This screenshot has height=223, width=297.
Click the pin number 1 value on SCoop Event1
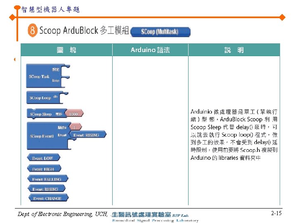click(x=75, y=127)
